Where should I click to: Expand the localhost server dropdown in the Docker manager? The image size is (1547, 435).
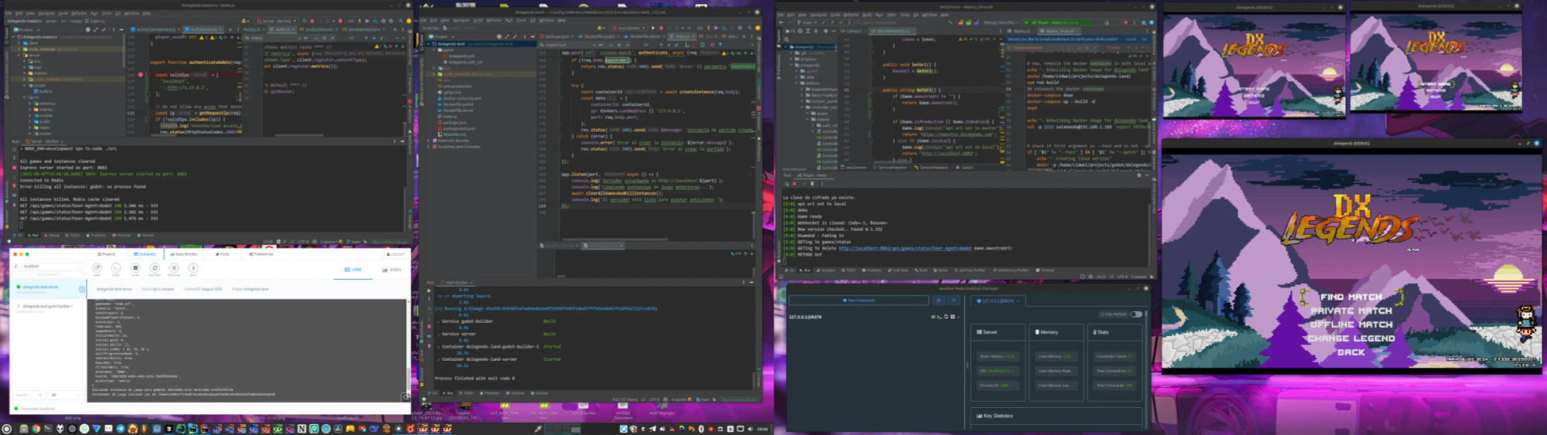53,266
